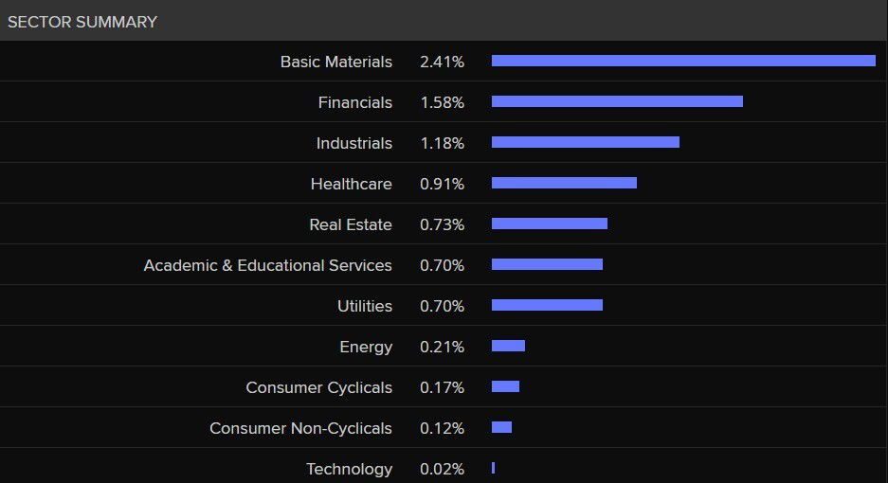Select the Industrials blue bar

(x=585, y=142)
